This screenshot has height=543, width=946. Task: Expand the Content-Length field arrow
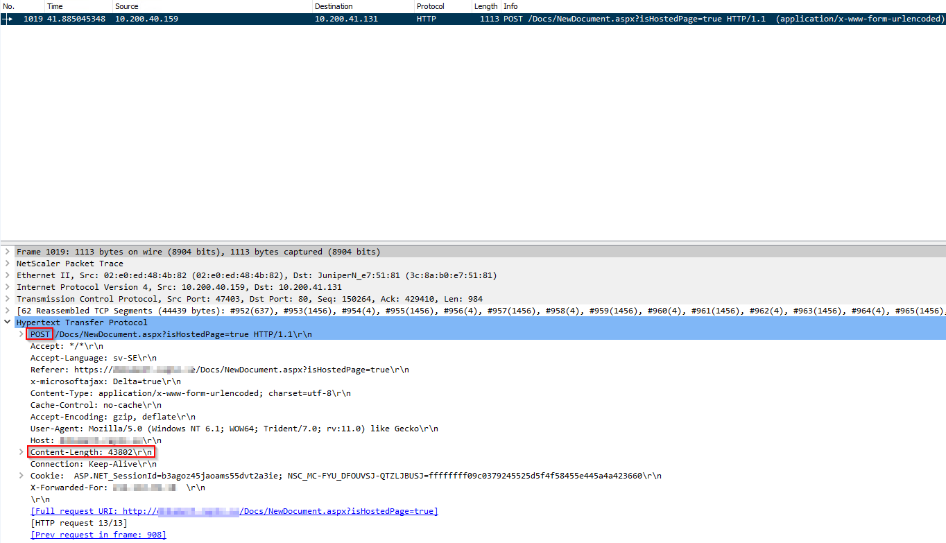pyautogui.click(x=21, y=452)
